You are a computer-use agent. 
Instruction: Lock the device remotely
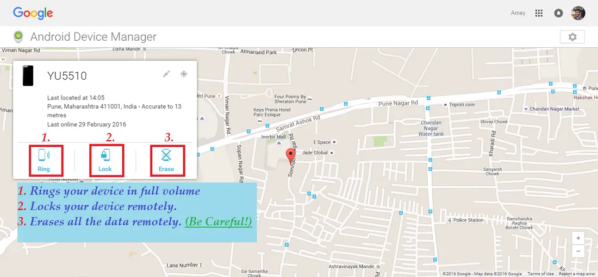tap(105, 161)
